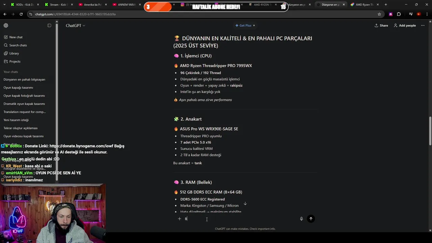Go back with the browser back arrow
This screenshot has height=243, width=432.
(x=5, y=14)
